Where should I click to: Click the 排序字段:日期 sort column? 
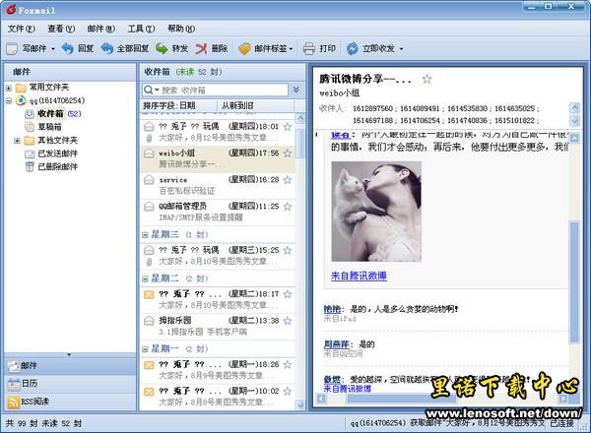pyautogui.click(x=178, y=105)
